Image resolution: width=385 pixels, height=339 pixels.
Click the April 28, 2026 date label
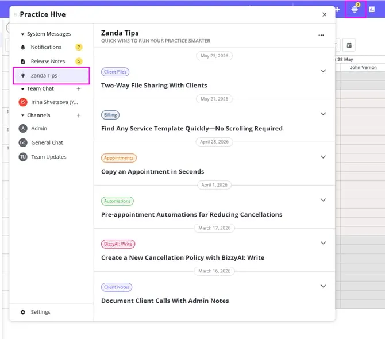pyautogui.click(x=214, y=142)
